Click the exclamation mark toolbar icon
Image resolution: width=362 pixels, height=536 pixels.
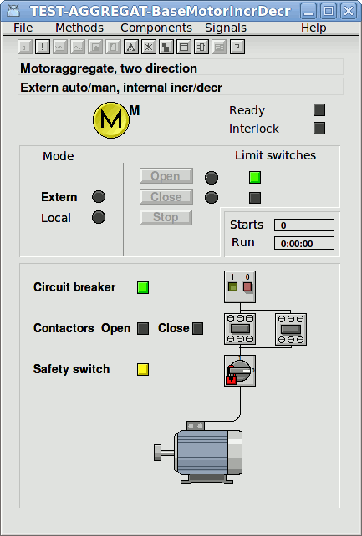(x=43, y=48)
